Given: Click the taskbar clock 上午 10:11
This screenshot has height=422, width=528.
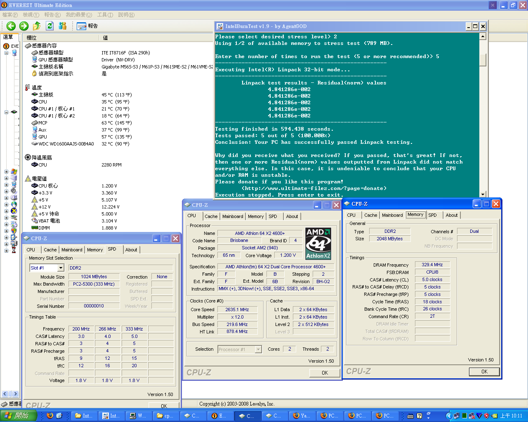Looking at the screenshot, I should 511,416.
